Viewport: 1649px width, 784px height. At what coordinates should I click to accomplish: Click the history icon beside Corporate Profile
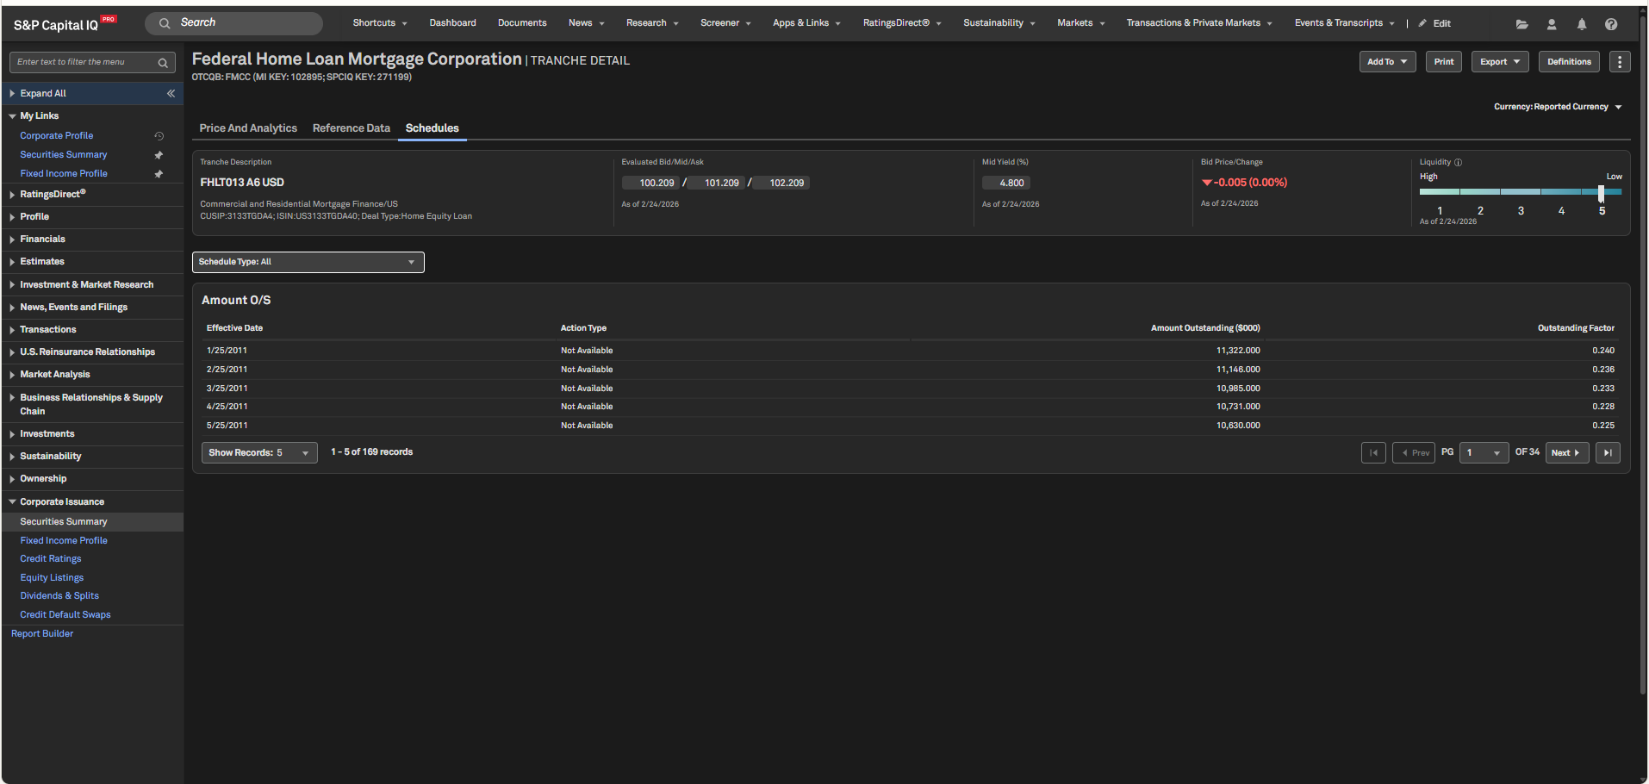point(159,136)
